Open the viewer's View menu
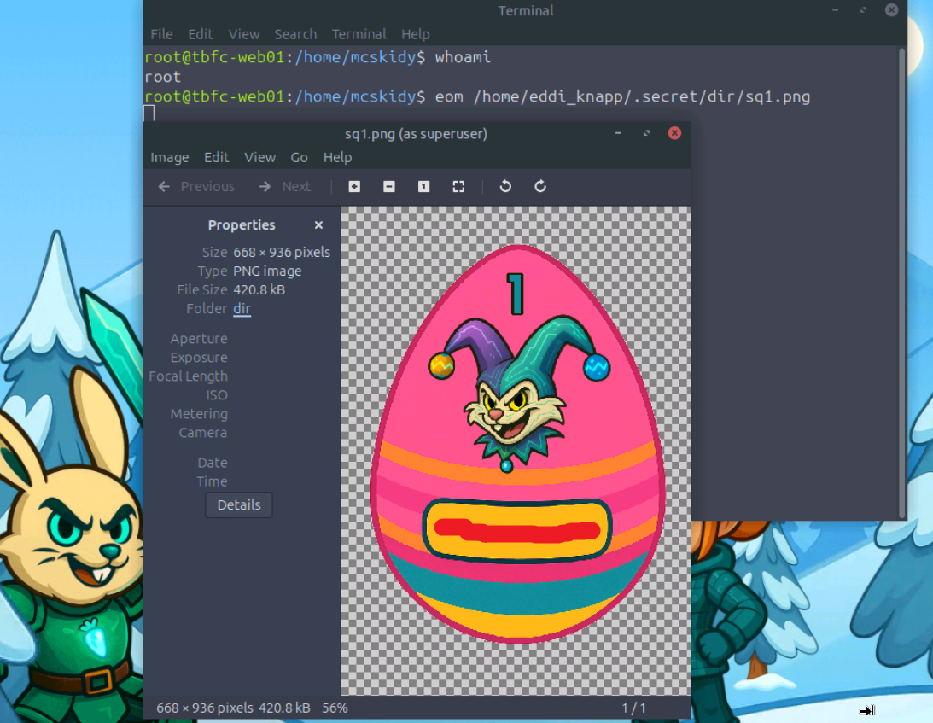This screenshot has height=723, width=933. (x=259, y=157)
